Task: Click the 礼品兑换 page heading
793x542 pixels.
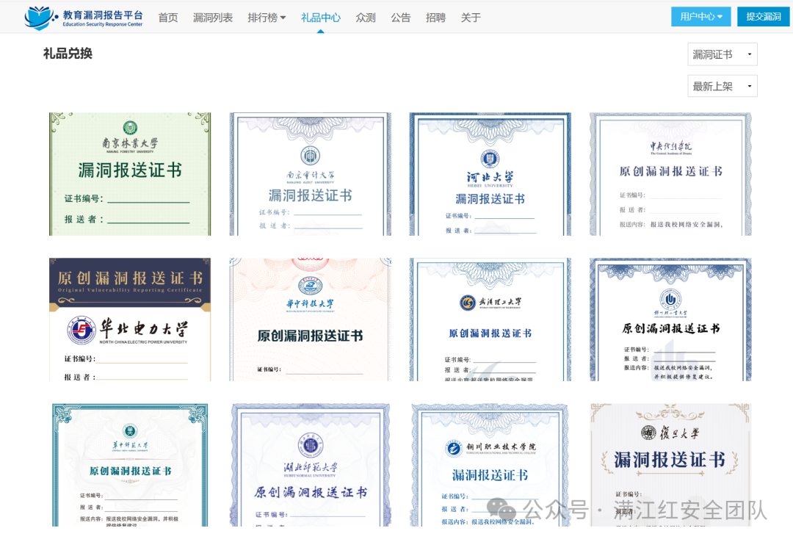Action: pyautogui.click(x=68, y=53)
